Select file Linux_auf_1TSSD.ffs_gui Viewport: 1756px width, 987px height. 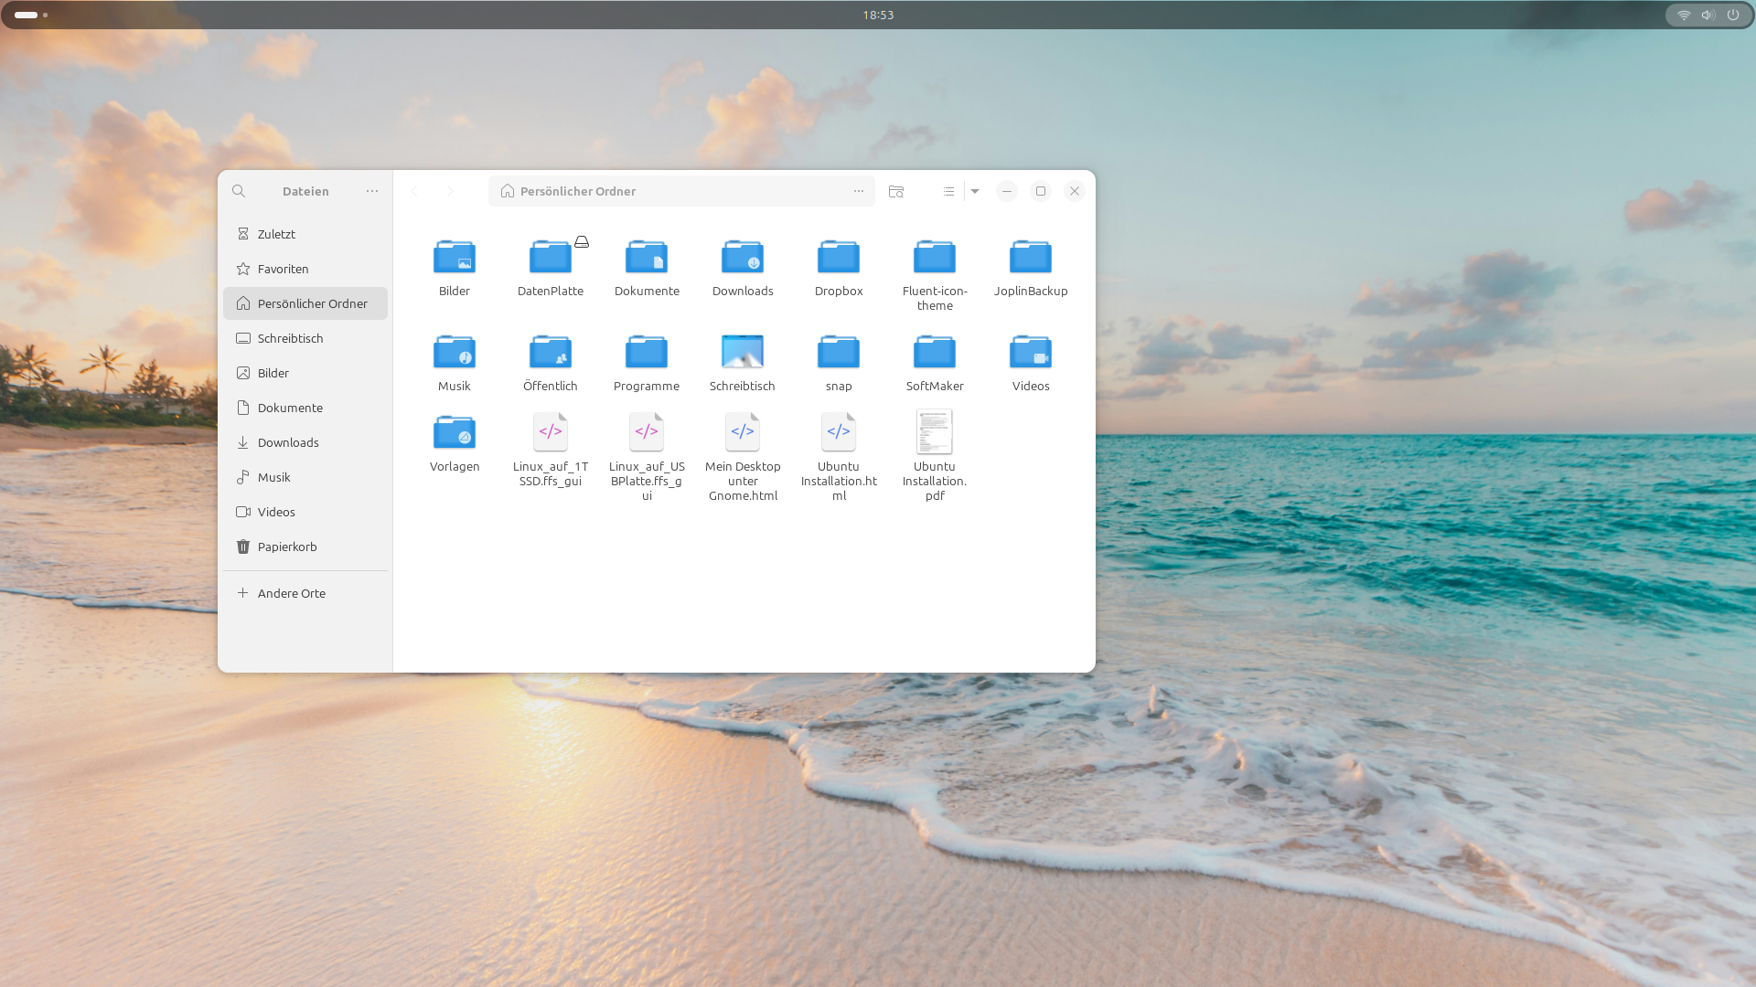(x=551, y=431)
